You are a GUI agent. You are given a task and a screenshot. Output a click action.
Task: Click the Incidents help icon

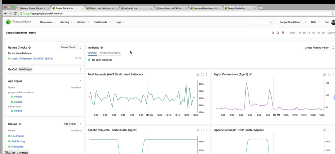click(102, 48)
